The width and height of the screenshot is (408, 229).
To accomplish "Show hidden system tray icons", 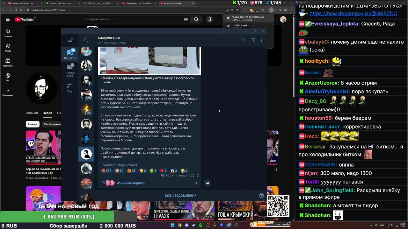I will [x=371, y=225].
